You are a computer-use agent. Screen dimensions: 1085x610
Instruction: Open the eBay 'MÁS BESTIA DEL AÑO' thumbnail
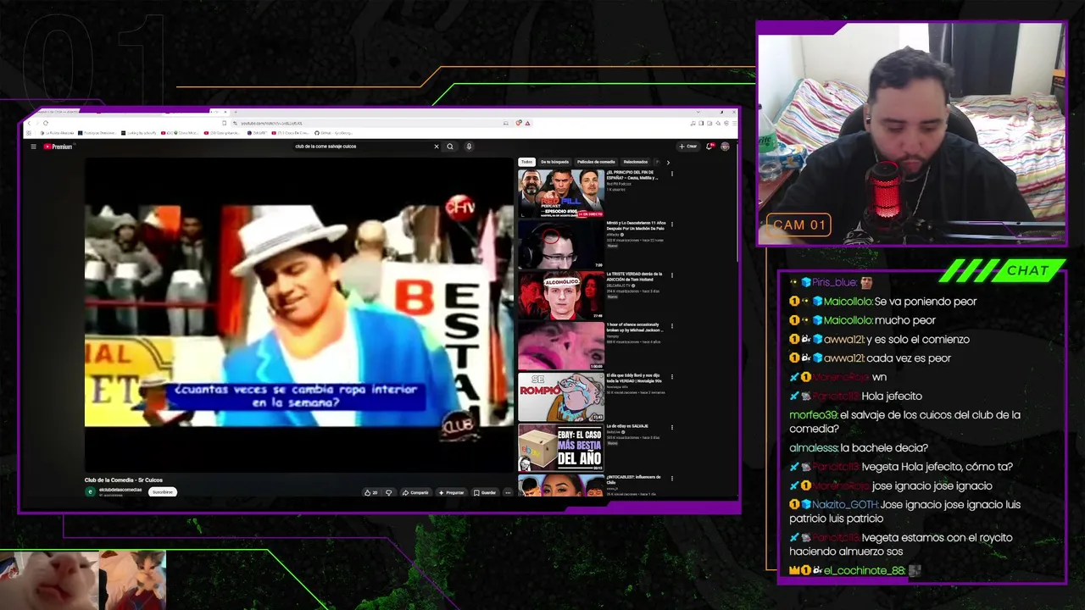coord(561,447)
